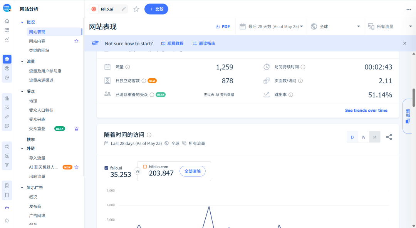The height and width of the screenshot is (228, 416).
Task: Open the 观看教程 tutorial link
Action: tap(173, 43)
